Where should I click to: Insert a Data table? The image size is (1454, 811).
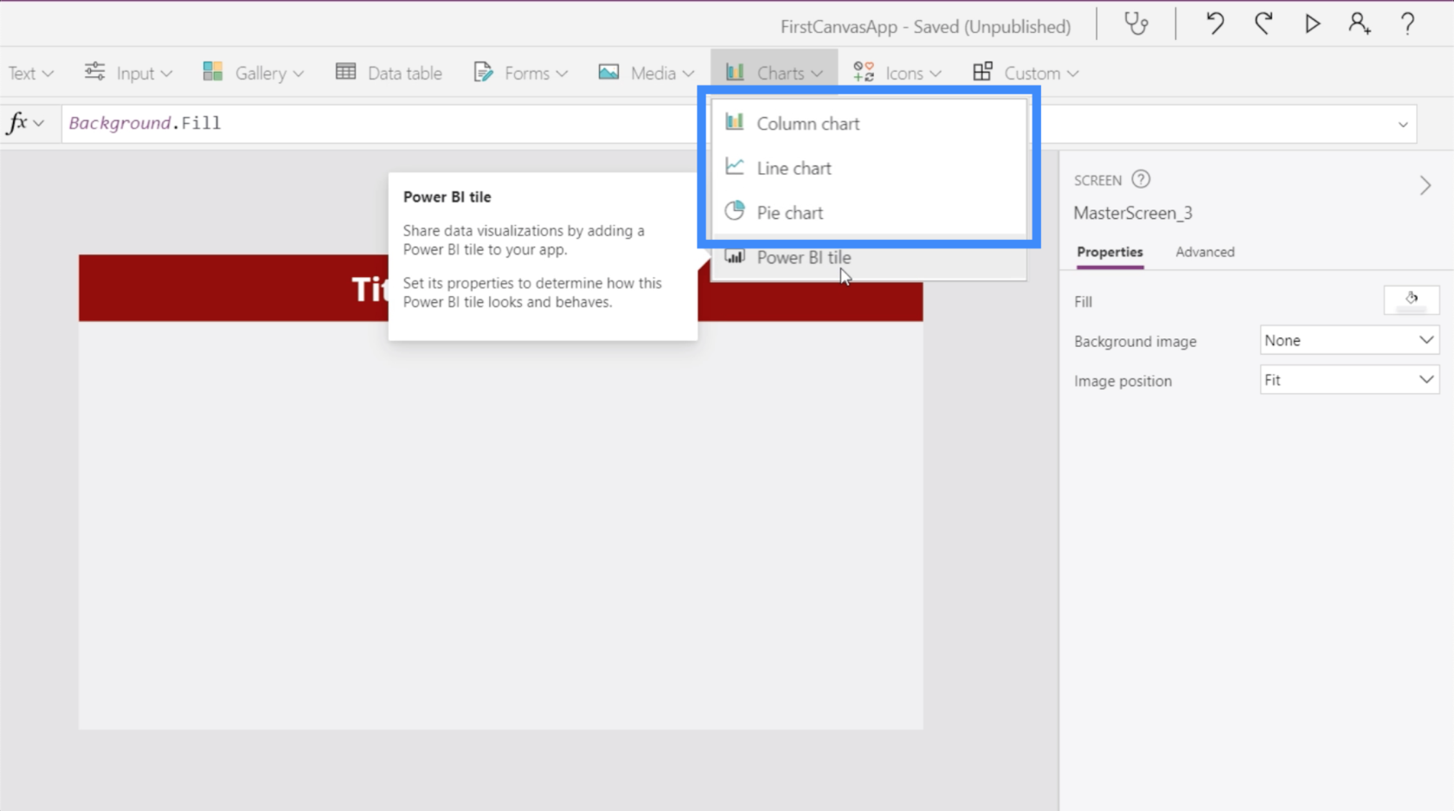(389, 74)
